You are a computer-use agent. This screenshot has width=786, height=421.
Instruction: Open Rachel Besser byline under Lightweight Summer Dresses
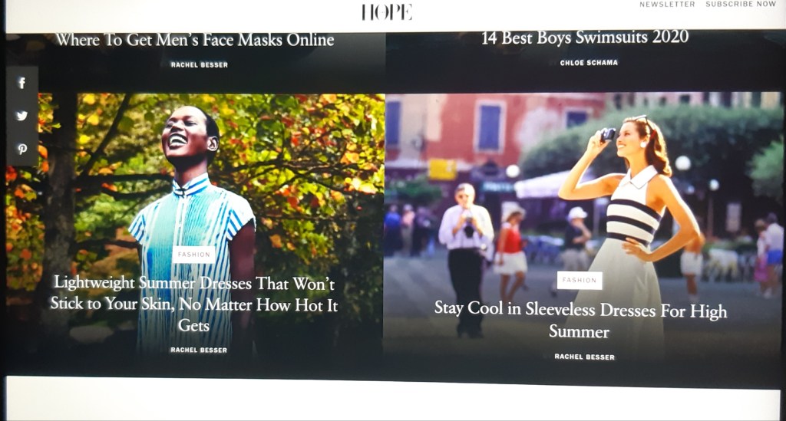199,350
